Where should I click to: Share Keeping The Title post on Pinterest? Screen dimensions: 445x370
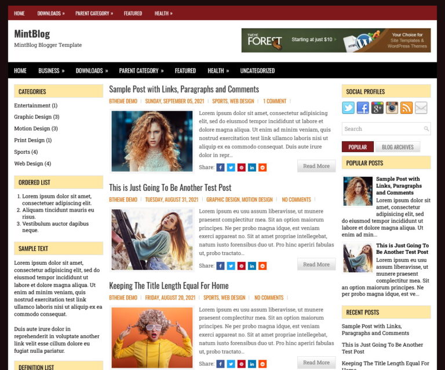(242, 364)
